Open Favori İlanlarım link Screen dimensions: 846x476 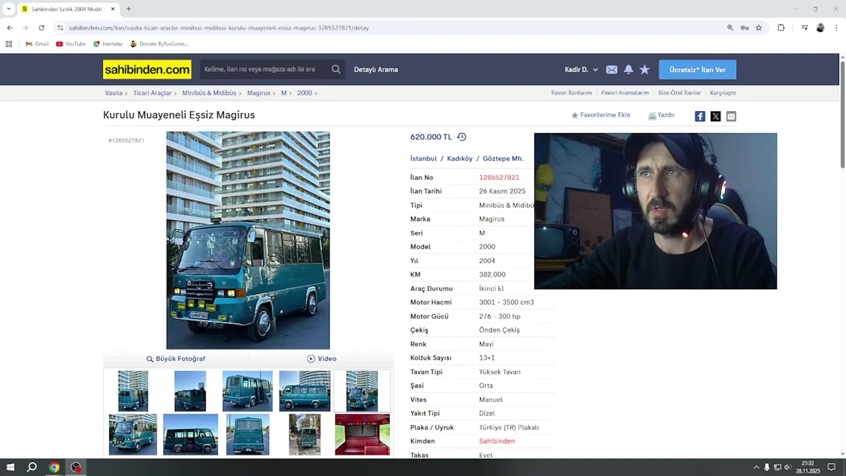point(571,93)
